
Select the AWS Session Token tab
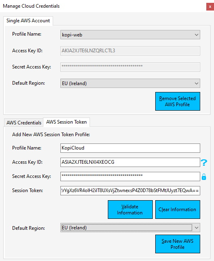coord(66,122)
